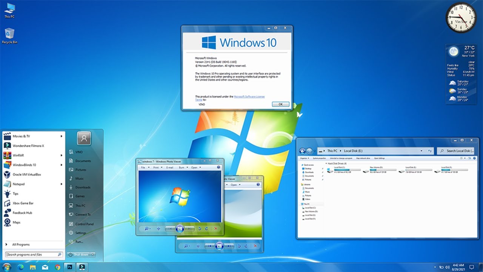Click the taskbar date and time
The width and height of the screenshot is (483, 272).
[458, 267]
